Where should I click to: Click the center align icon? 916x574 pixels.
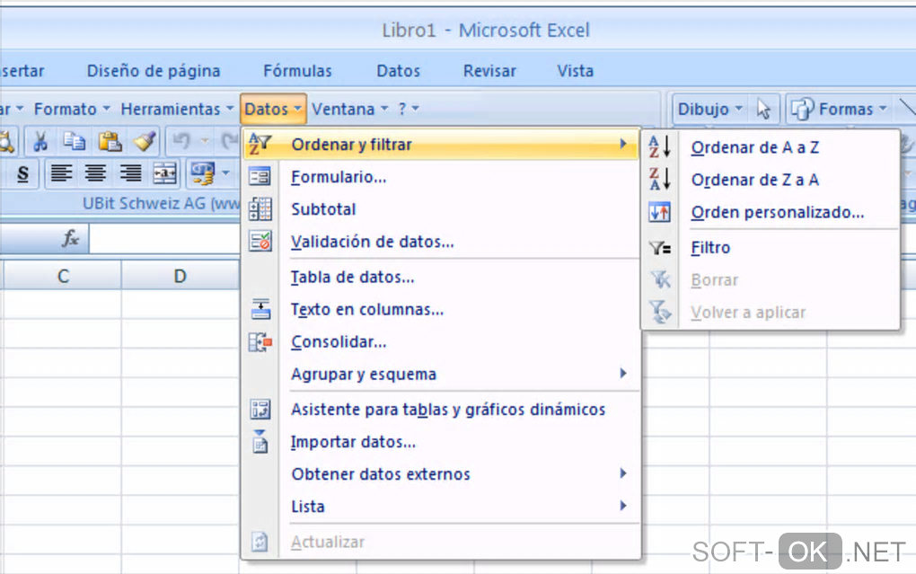(x=96, y=173)
